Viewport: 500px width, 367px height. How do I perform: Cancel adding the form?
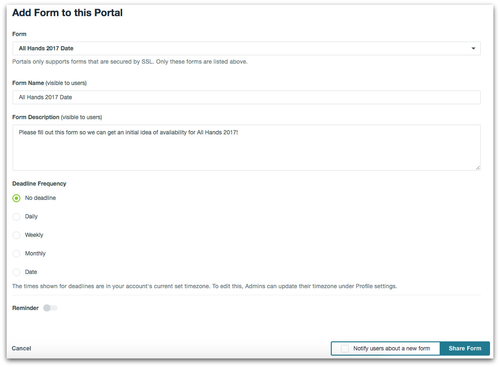coord(21,348)
